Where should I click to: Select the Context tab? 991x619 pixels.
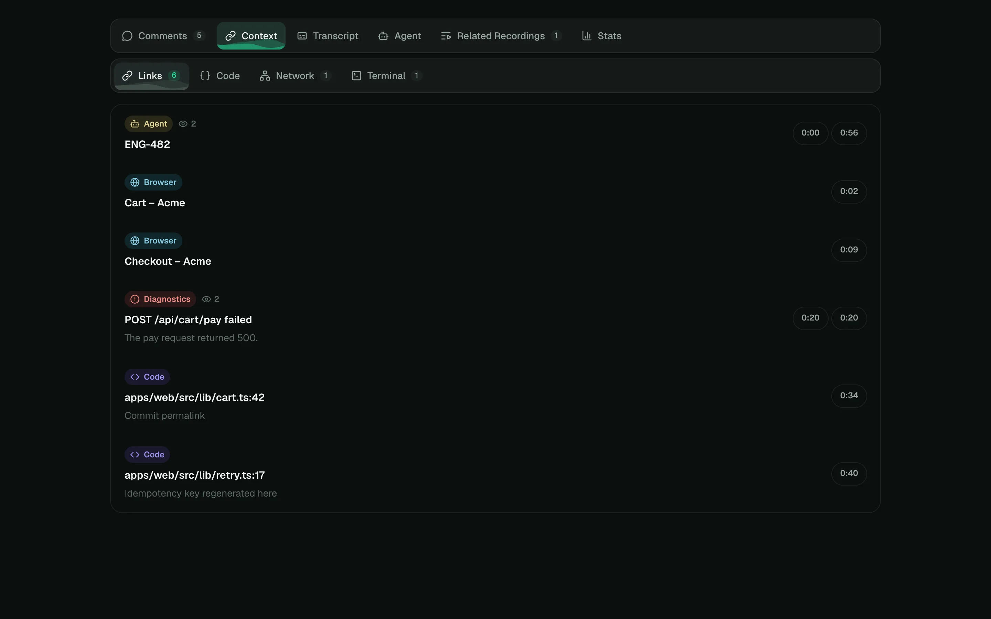pos(251,36)
